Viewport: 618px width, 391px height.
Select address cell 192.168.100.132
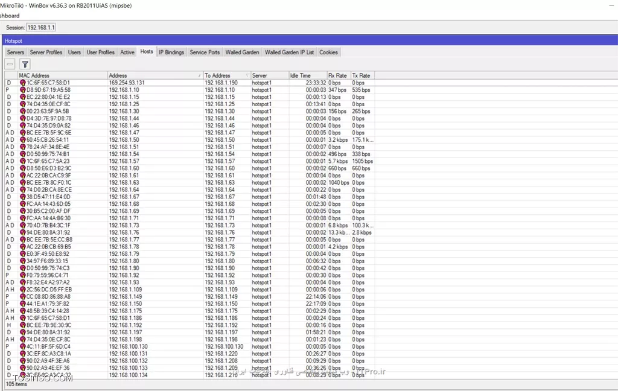click(x=128, y=361)
